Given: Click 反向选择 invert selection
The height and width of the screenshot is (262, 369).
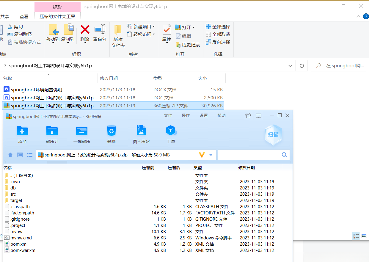Looking at the screenshot, I should pos(218,42).
